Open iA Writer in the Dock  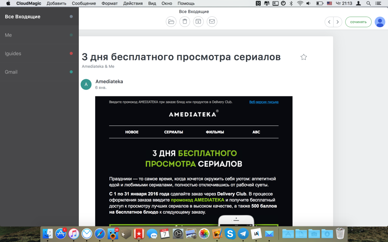click(x=256, y=234)
